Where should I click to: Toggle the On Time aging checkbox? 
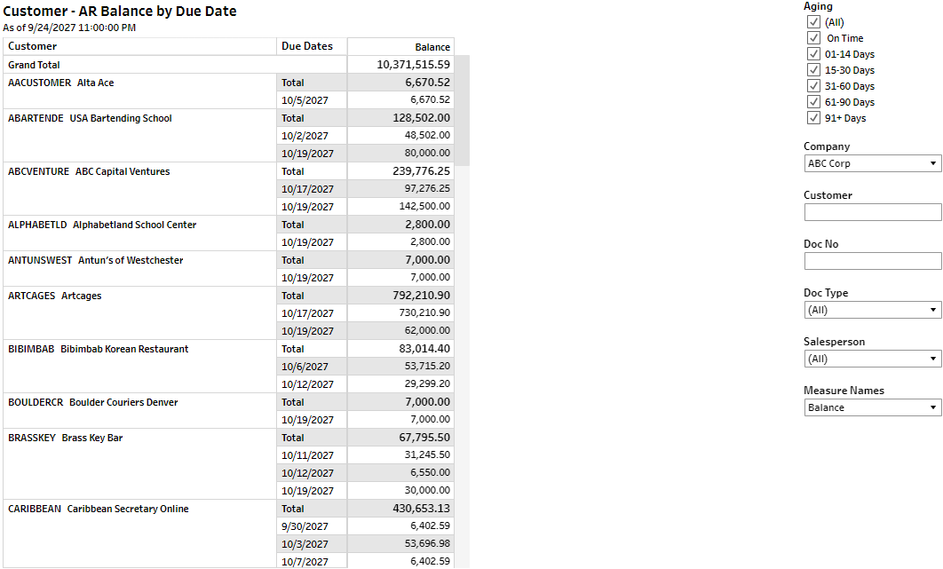click(813, 38)
